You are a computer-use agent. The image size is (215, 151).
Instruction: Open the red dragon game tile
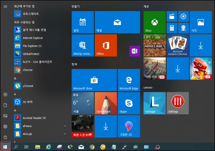[201, 69]
